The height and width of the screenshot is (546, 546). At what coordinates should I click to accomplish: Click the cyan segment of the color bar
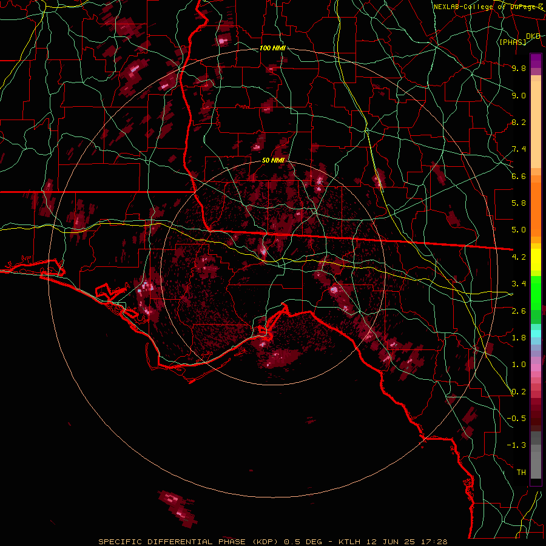pos(536,334)
